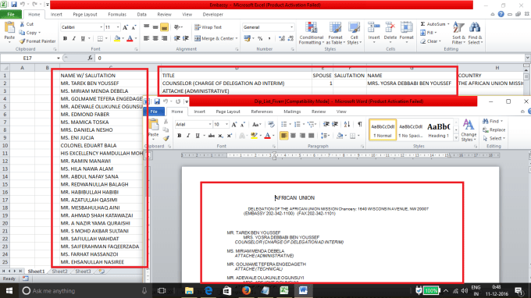Toggle Italic in Word Font group
This screenshot has width=531, height=298.
point(188,136)
